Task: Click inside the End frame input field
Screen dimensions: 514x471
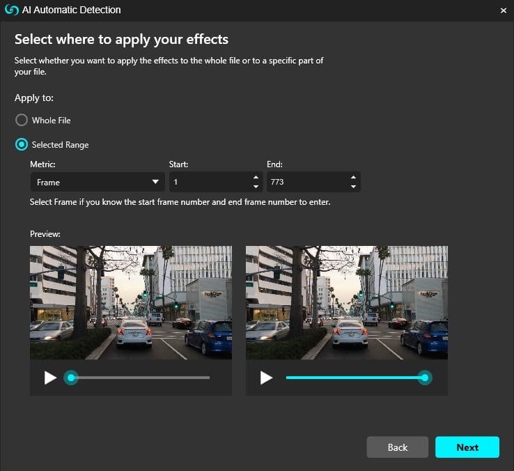Action: tap(306, 182)
